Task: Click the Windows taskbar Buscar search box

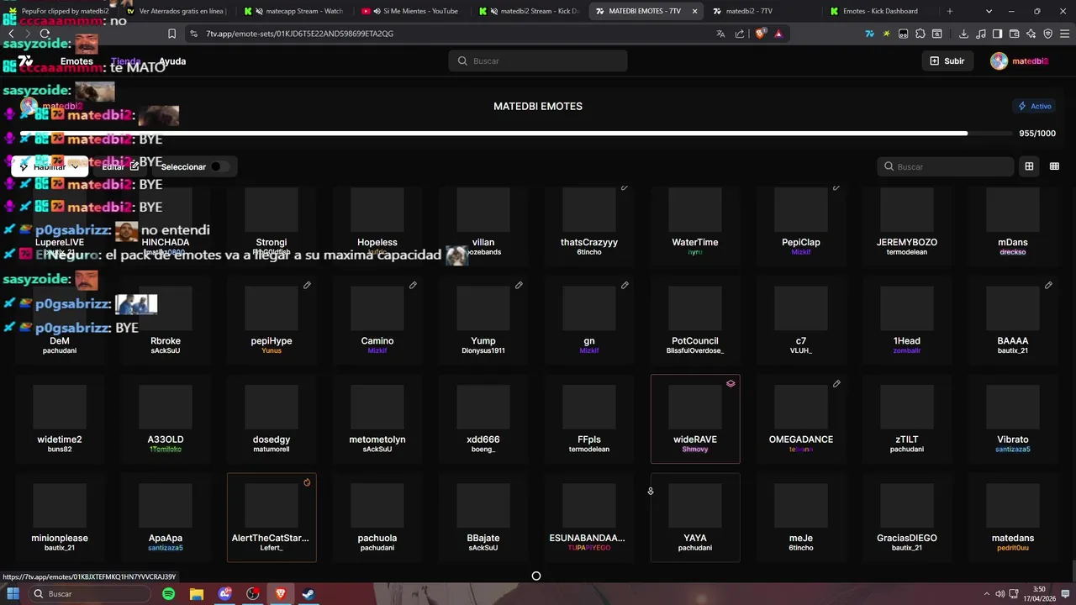Action: pyautogui.click(x=88, y=594)
